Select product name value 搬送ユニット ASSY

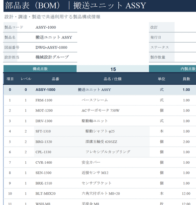pos(54,37)
